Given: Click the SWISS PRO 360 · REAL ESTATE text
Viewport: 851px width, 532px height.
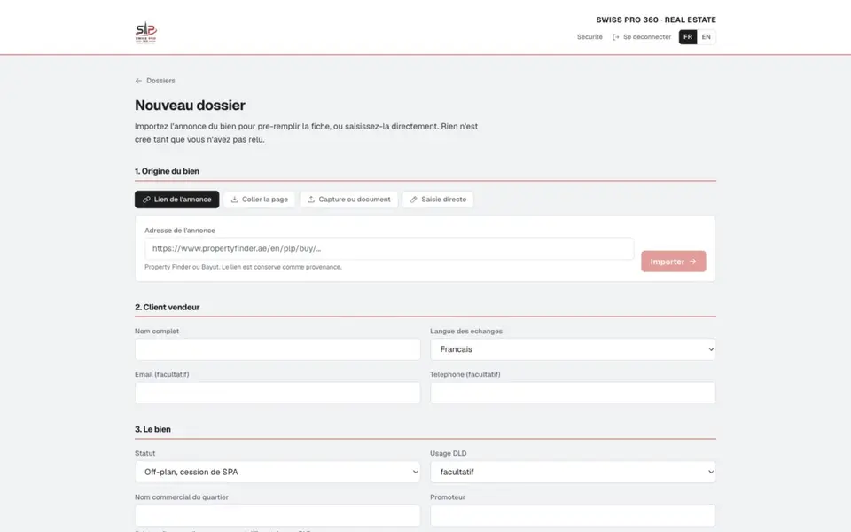Looking at the screenshot, I should click(x=656, y=20).
